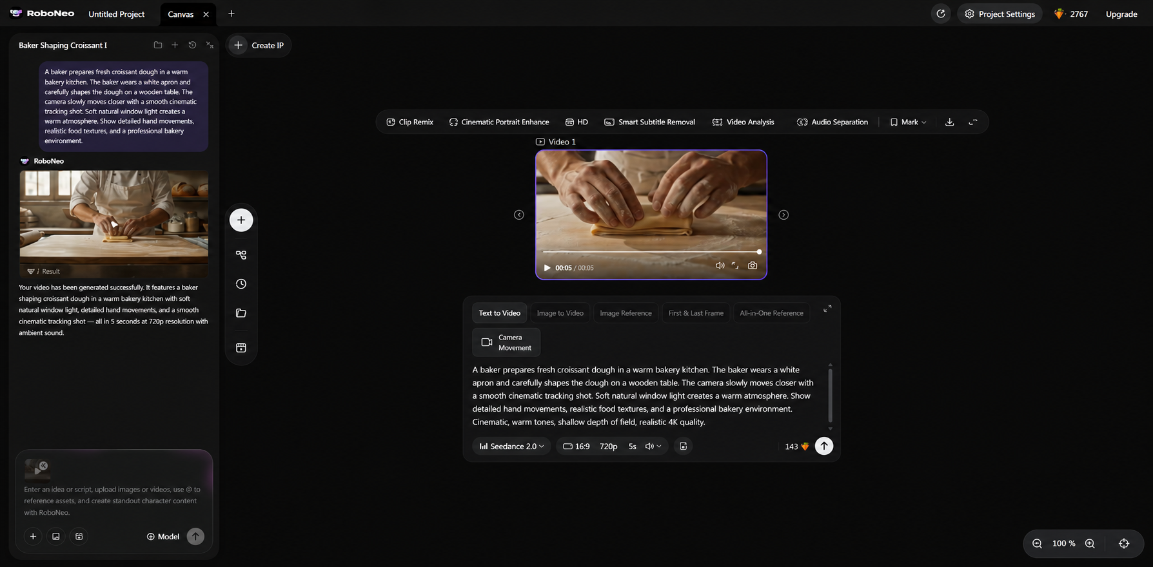Open the history clock icon in the vertical toolbar
This screenshot has height=567, width=1153.
pos(241,284)
